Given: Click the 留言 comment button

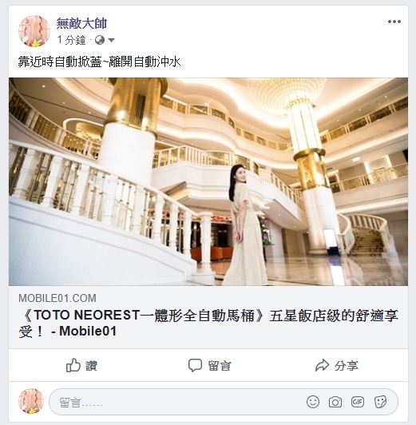Looking at the screenshot, I should pyautogui.click(x=209, y=365).
